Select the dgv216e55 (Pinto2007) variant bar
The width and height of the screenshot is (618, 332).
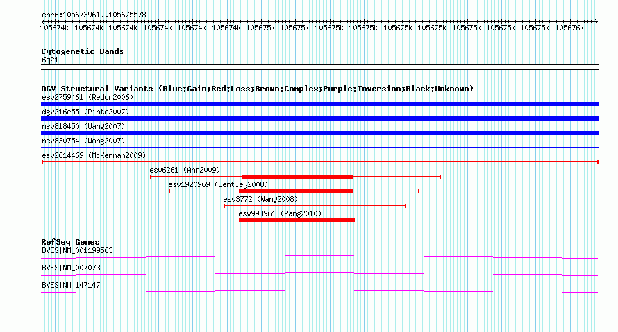(x=319, y=119)
